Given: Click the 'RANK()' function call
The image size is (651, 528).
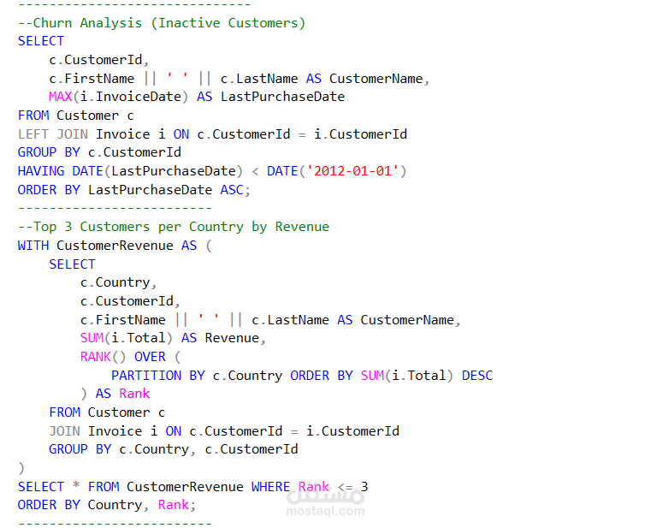Looking at the screenshot, I should [x=104, y=357].
